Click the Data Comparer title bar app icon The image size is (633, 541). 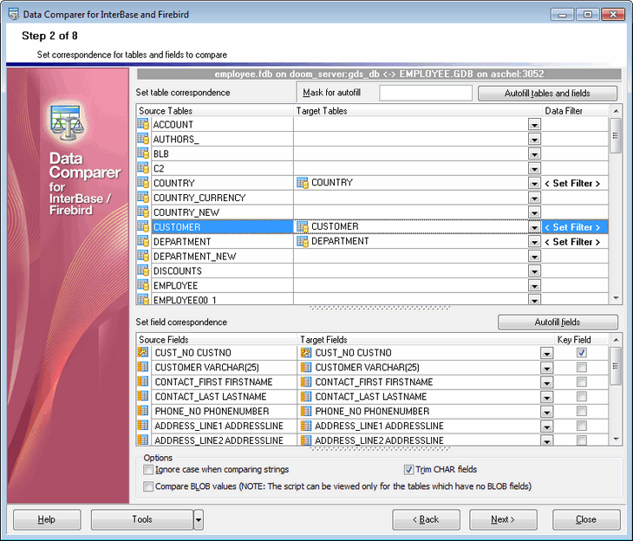(x=14, y=14)
